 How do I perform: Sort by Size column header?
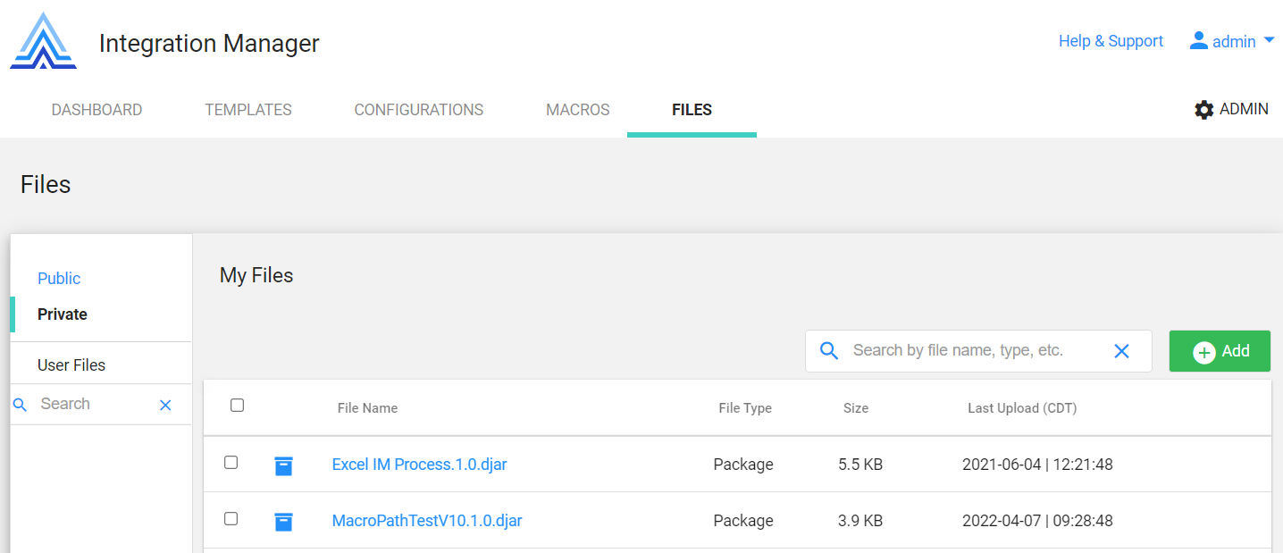[856, 408]
